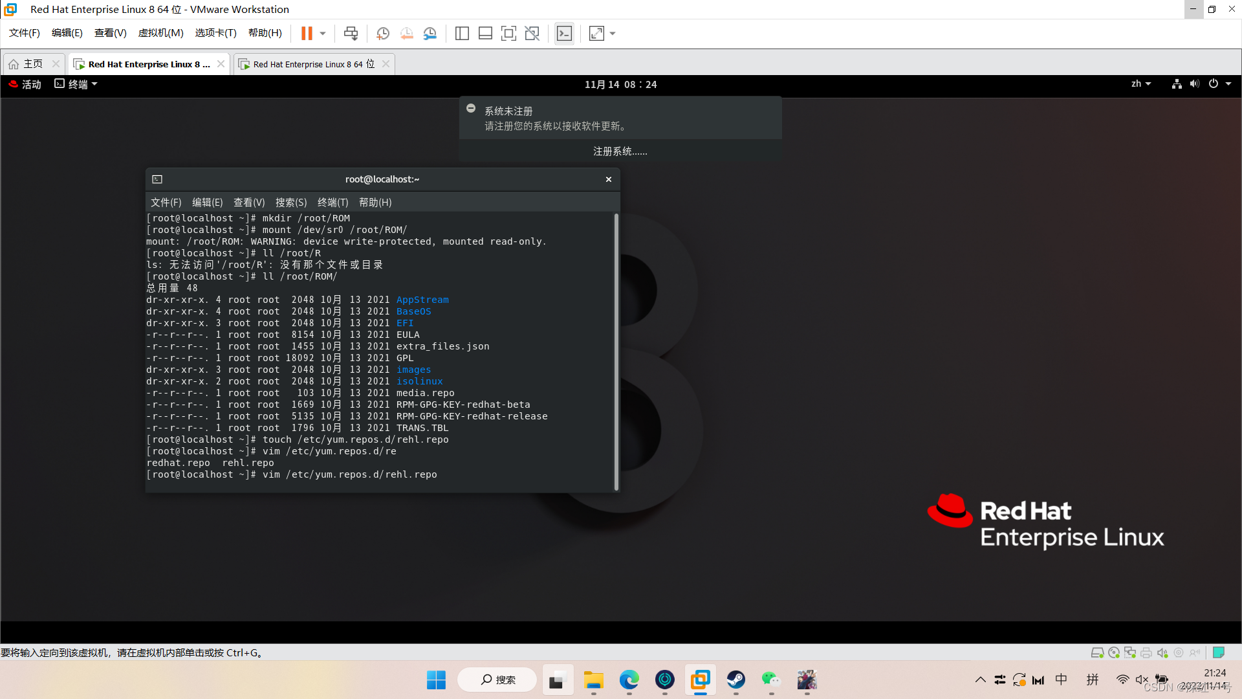The width and height of the screenshot is (1242, 699).
Task: Toggle the console view button
Action: [564, 33]
